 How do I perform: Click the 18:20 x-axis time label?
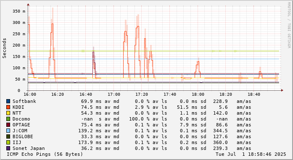tap(226, 94)
